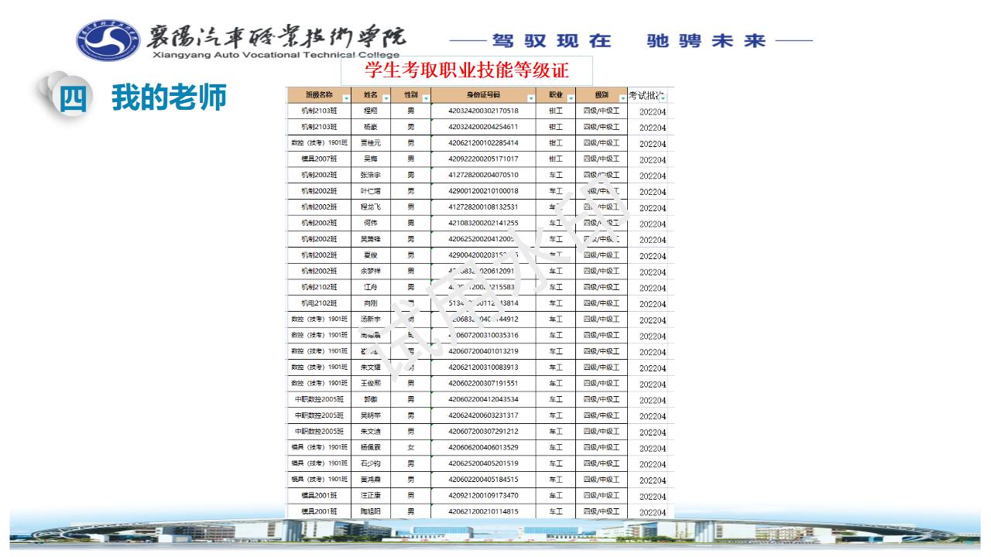Click the campus buildings banner image
This screenshot has width=991, height=557.
[495, 532]
